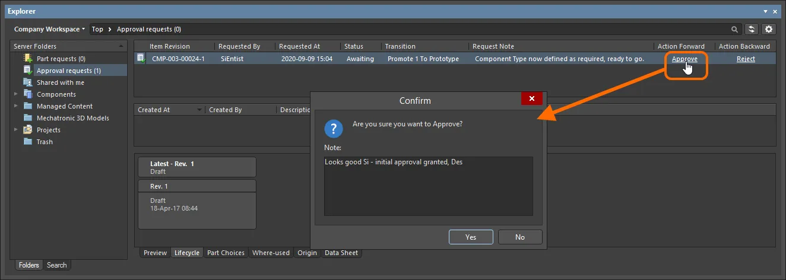Open the Origin tab
This screenshot has height=280, width=786.
coord(307,253)
